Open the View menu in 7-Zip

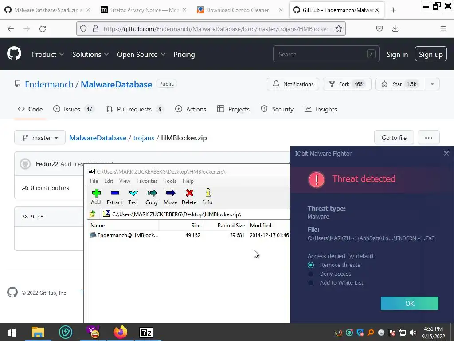point(125,181)
